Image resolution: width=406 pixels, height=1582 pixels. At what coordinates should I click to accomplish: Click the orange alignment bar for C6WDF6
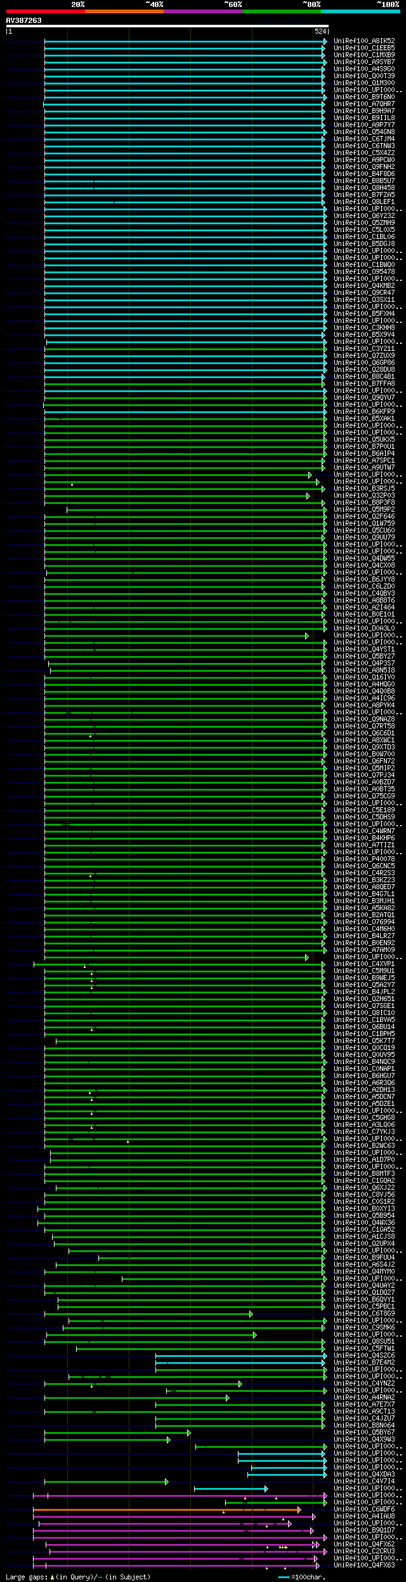pos(167,1509)
